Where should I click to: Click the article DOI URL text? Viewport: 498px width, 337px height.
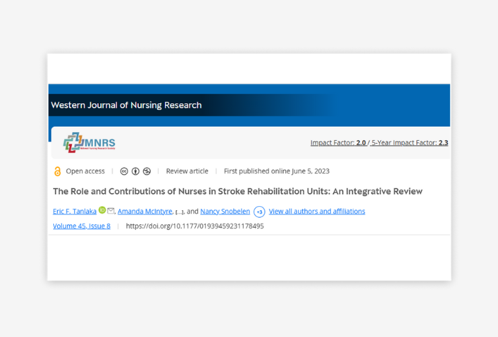coord(194,226)
